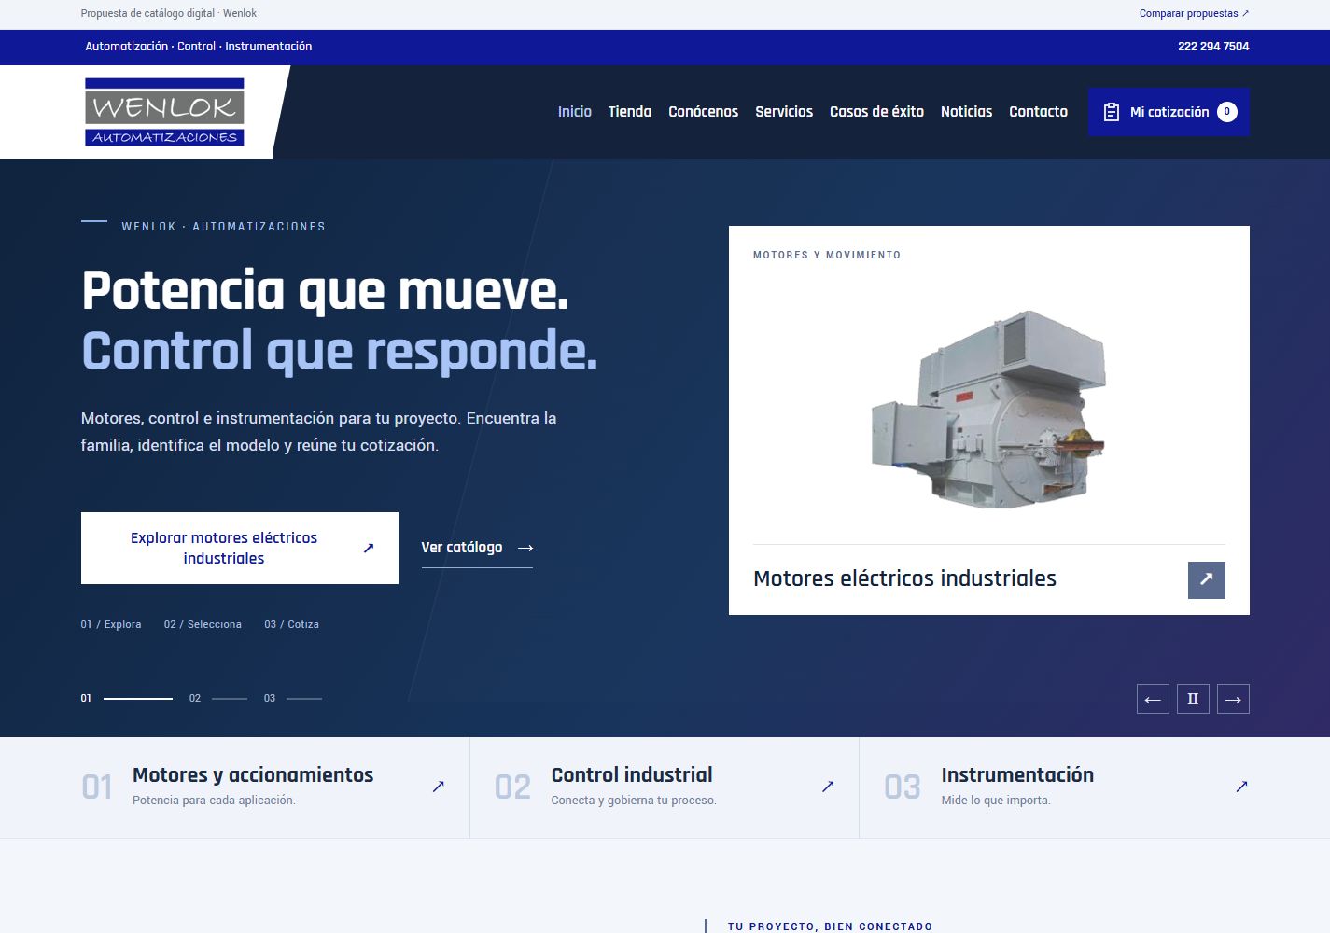
Task: Click 'Propuesta de catálogo digital · Wenlok' text
Action: pyautogui.click(x=169, y=13)
